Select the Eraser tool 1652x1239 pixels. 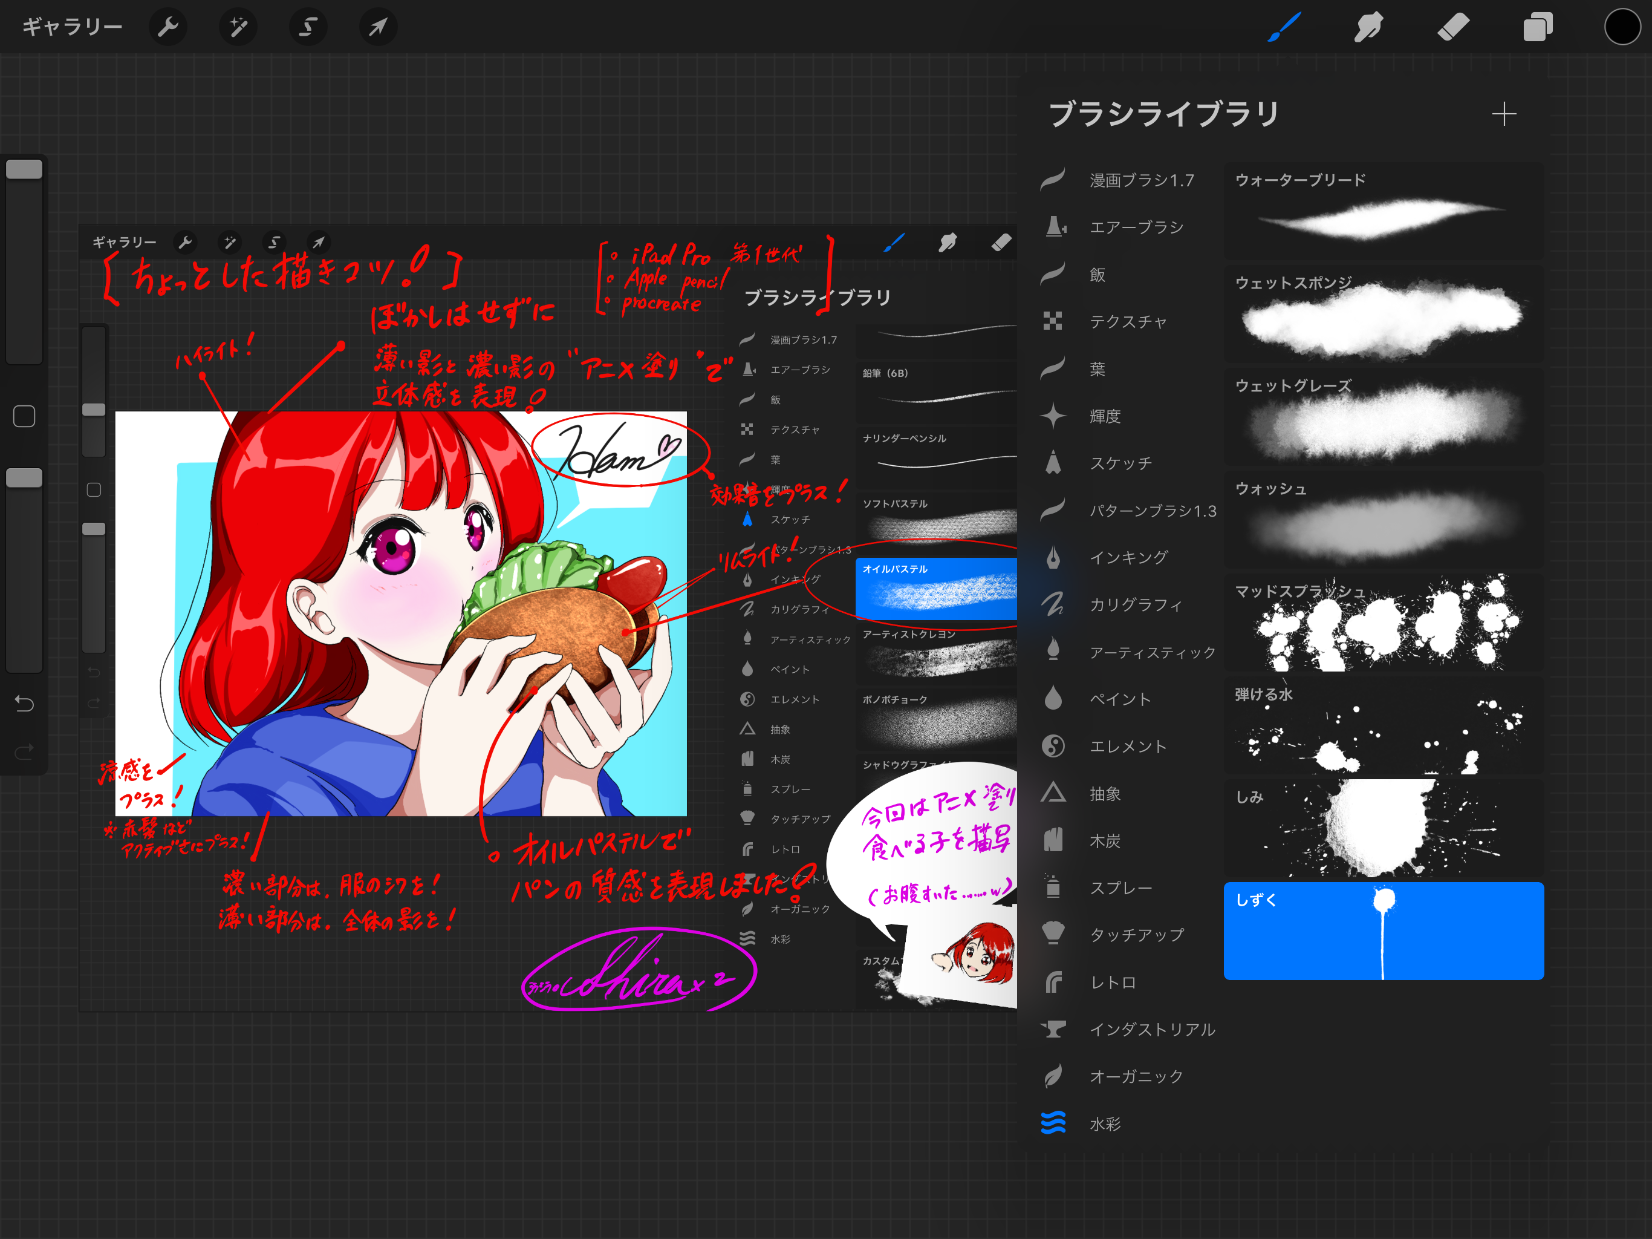point(1452,28)
